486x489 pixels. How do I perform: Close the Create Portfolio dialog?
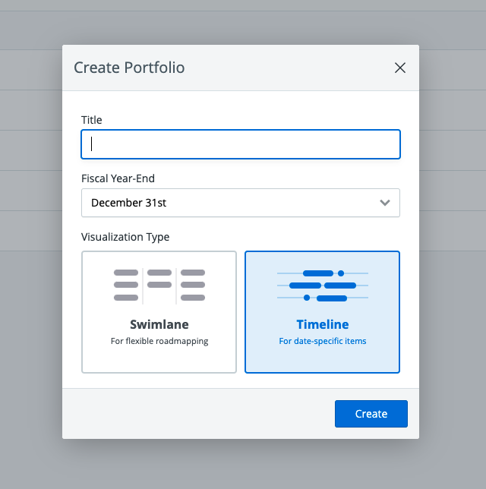coord(400,68)
